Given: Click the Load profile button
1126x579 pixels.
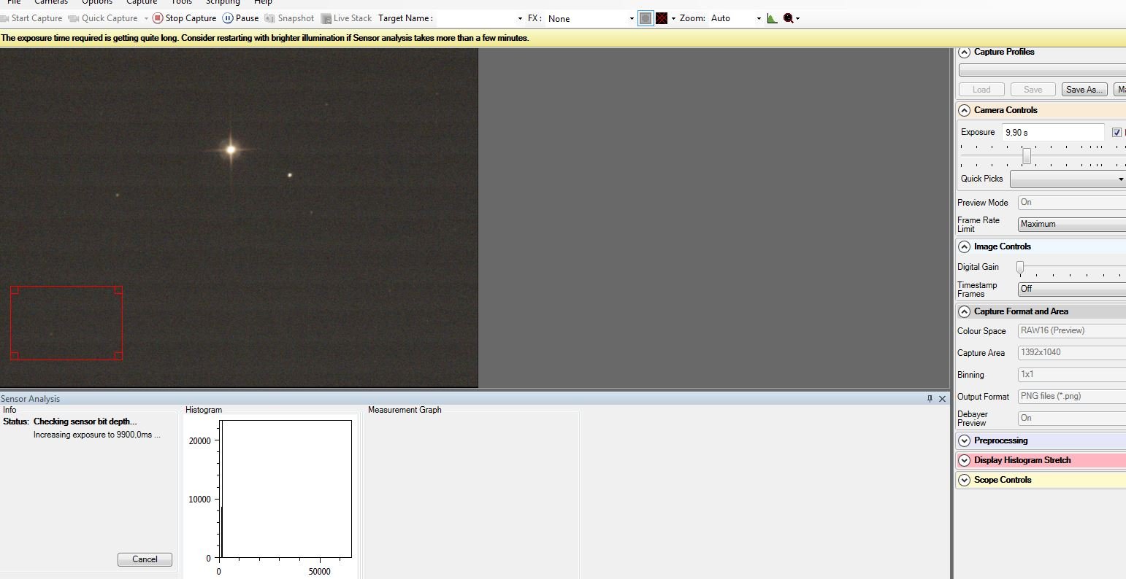Looking at the screenshot, I should click(x=981, y=90).
